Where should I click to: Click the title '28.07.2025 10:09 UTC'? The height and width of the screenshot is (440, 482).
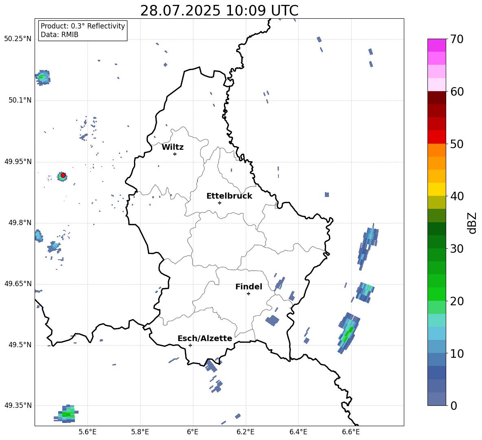pos(219,11)
